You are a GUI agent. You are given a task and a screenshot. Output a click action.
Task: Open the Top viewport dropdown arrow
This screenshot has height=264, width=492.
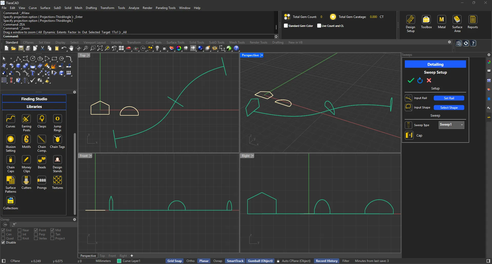pos(89,55)
